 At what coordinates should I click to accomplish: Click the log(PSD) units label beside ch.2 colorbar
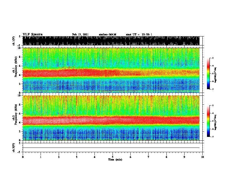point(216,122)
